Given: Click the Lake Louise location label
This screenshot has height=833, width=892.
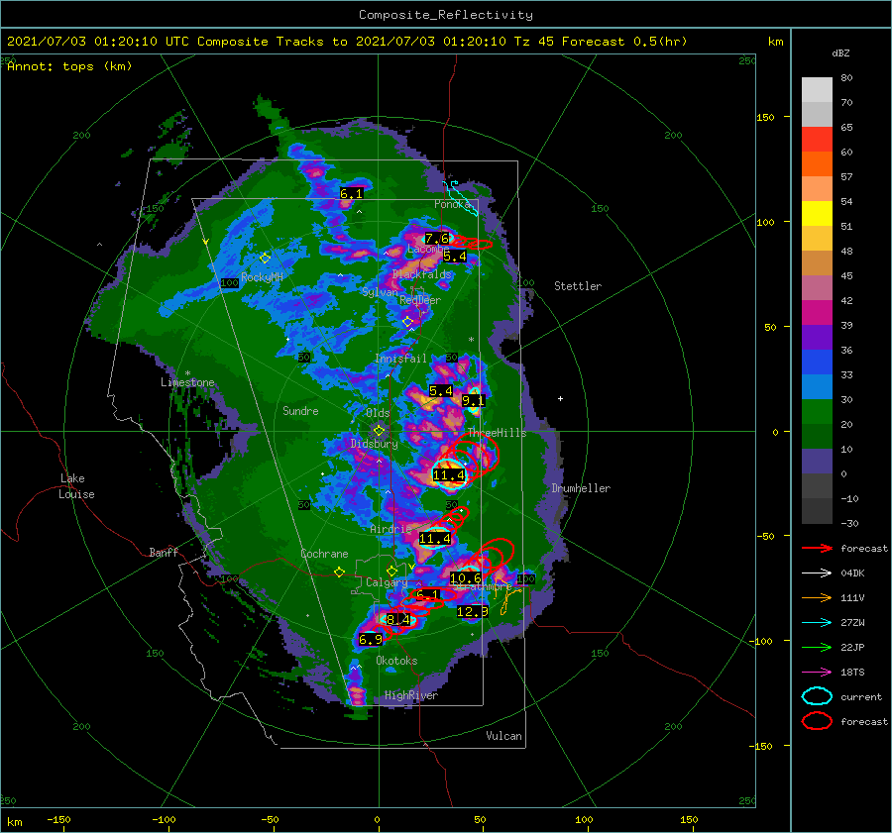Looking at the screenshot, I should pos(76,486).
